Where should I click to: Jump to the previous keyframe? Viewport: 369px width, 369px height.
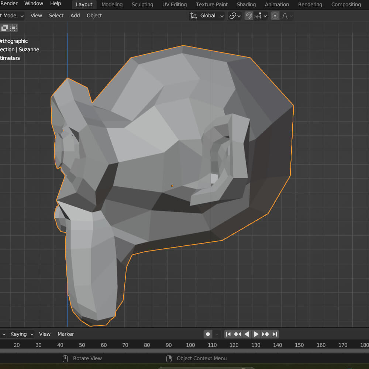238,334
